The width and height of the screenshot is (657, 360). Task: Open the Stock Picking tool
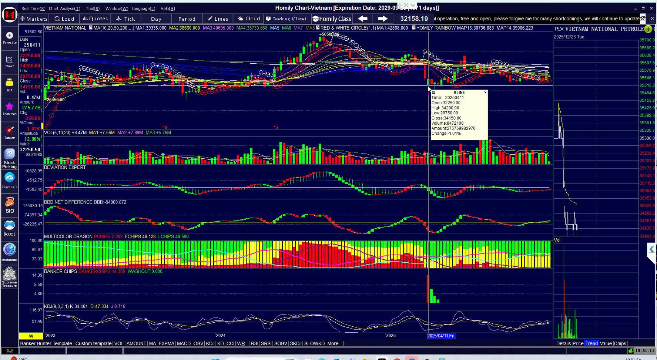coord(9,158)
